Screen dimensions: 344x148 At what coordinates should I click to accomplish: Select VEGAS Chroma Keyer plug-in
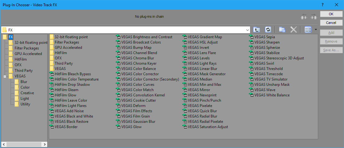point(136,63)
